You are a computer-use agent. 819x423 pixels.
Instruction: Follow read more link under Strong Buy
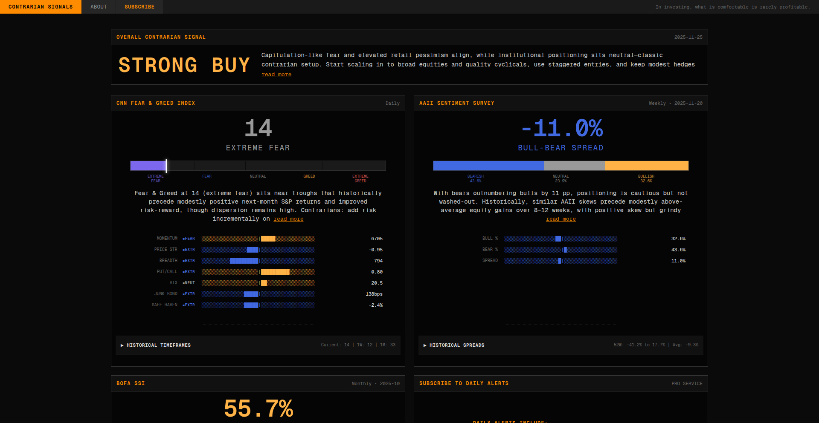point(276,75)
